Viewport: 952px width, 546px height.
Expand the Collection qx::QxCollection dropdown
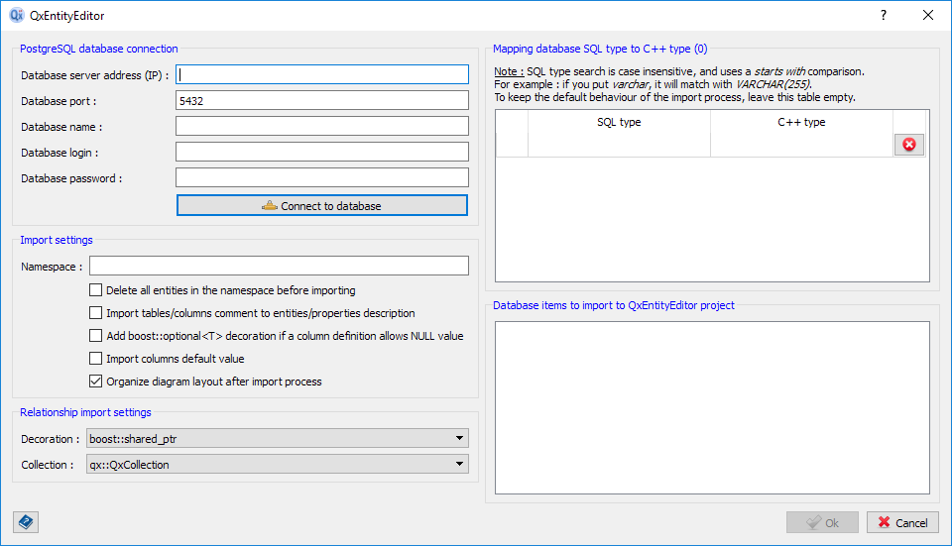click(277, 464)
